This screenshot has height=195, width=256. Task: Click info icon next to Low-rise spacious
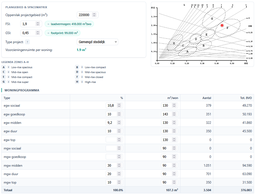point(8,67)
